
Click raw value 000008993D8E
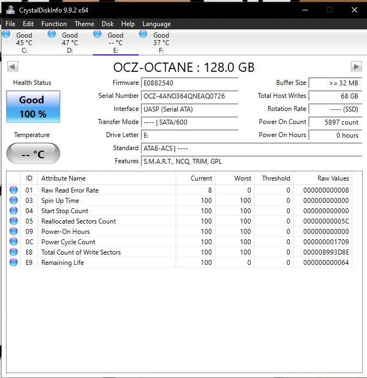[x=326, y=252]
